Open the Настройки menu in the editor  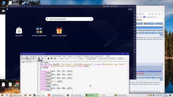point(79,56)
